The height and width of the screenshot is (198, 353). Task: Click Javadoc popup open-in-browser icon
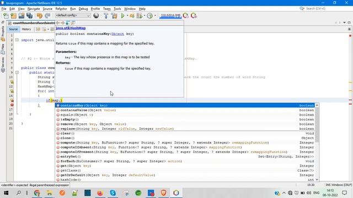pos(67,23)
